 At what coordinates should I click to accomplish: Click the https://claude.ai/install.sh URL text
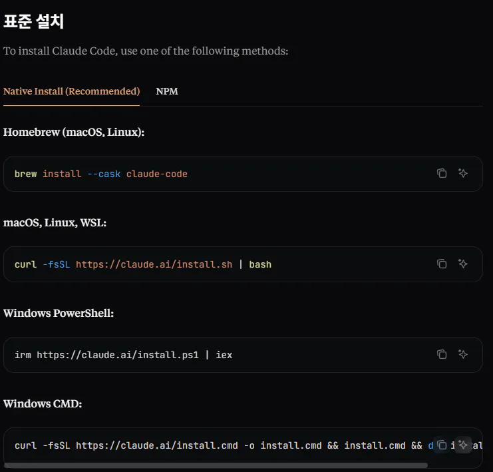click(x=154, y=265)
